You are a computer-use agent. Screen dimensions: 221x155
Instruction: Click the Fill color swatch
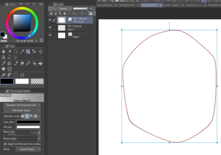[28, 127]
